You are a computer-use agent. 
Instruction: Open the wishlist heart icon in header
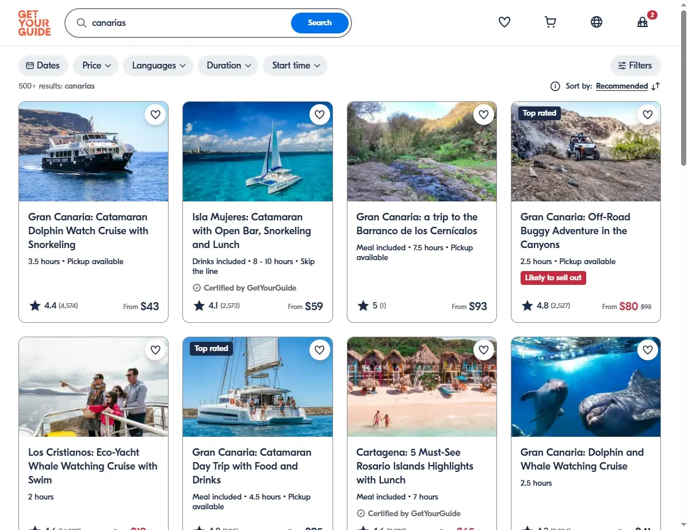(504, 22)
